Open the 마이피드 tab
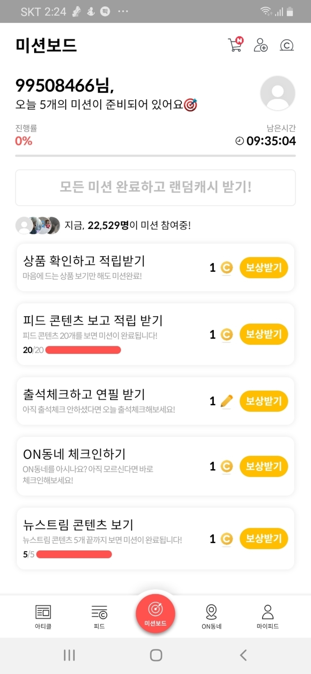Screen dimensions: 311x674 pyautogui.click(x=268, y=616)
